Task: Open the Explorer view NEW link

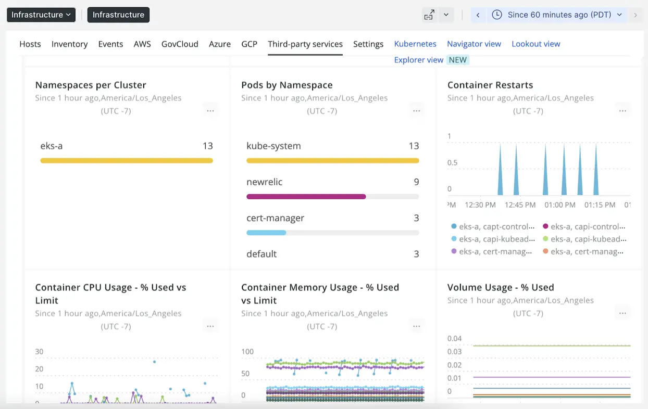Action: pyautogui.click(x=419, y=60)
